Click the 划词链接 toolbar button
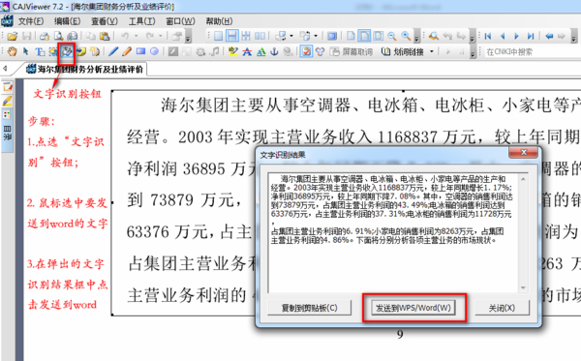Viewport: 581px width, 361px height. (x=403, y=51)
